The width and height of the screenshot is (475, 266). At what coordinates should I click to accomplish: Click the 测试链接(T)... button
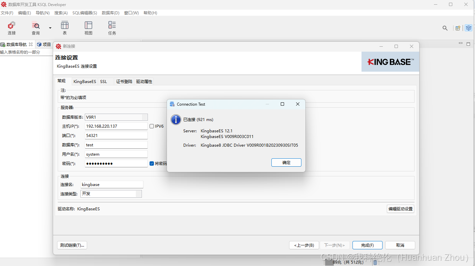tap(72, 245)
